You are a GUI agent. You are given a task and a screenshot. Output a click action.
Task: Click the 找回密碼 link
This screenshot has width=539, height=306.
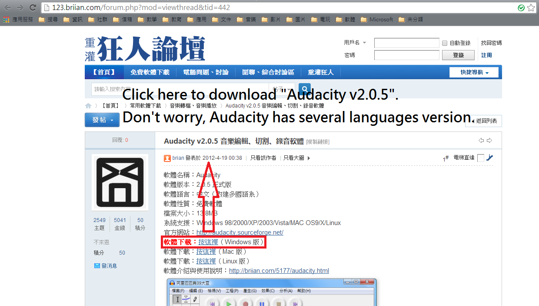click(491, 43)
